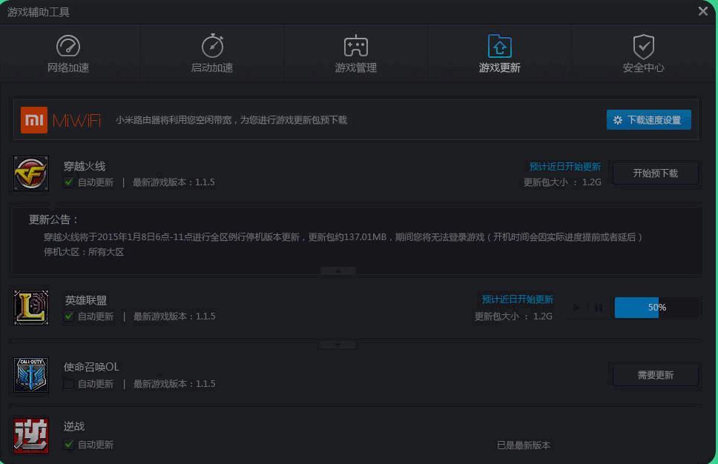Click 更新包大小 1.2G for 英雄联盟

(513, 316)
